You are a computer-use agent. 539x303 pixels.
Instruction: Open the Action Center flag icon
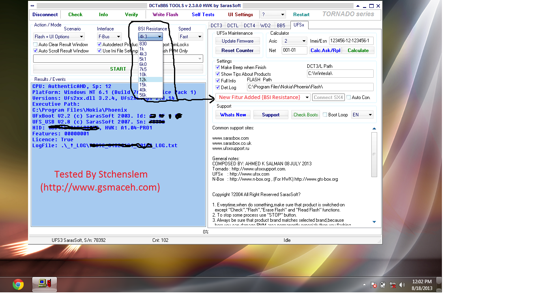click(x=373, y=285)
